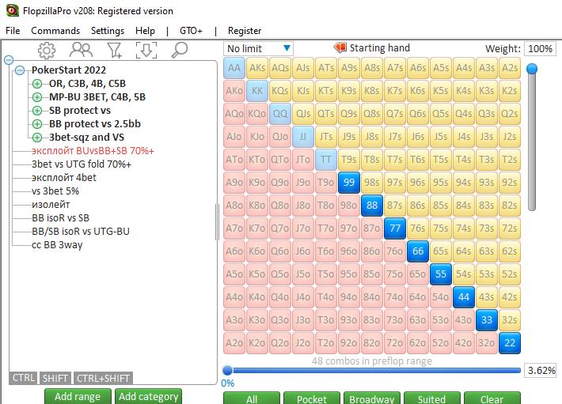Collapse the tree with top-left minus circle

coord(9,60)
